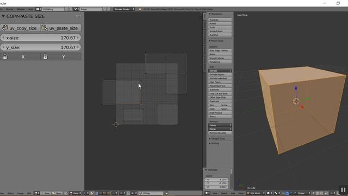Open the Help menu in top bar

(30, 9)
